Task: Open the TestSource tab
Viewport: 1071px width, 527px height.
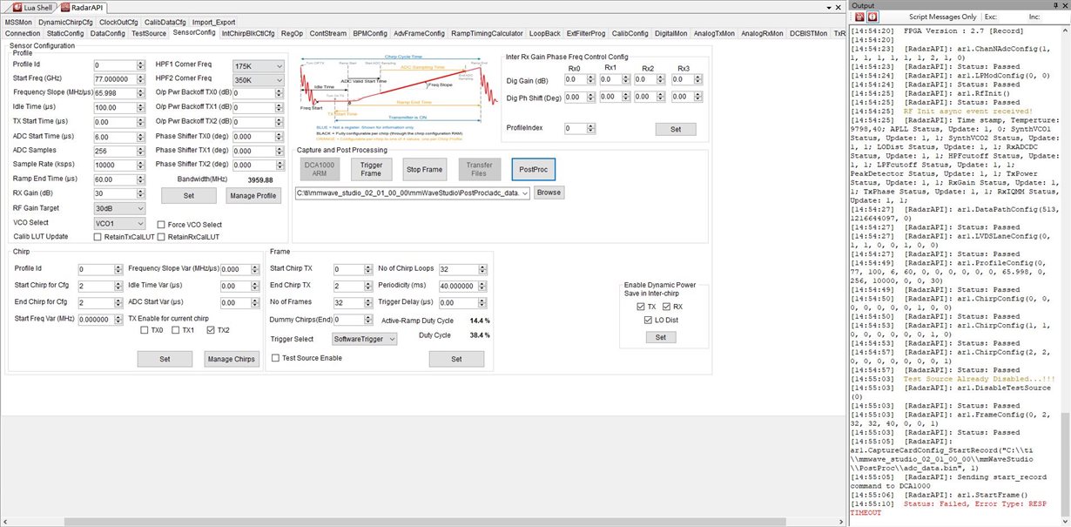Action: pos(149,33)
